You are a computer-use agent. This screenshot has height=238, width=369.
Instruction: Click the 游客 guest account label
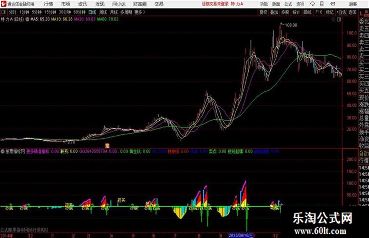tap(353, 4)
